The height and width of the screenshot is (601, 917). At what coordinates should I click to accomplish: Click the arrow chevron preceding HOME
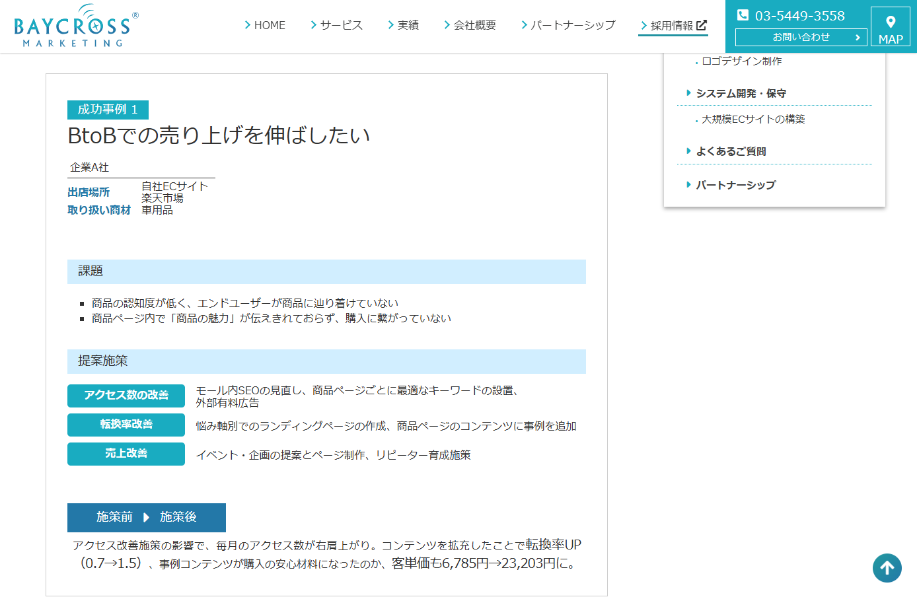247,24
